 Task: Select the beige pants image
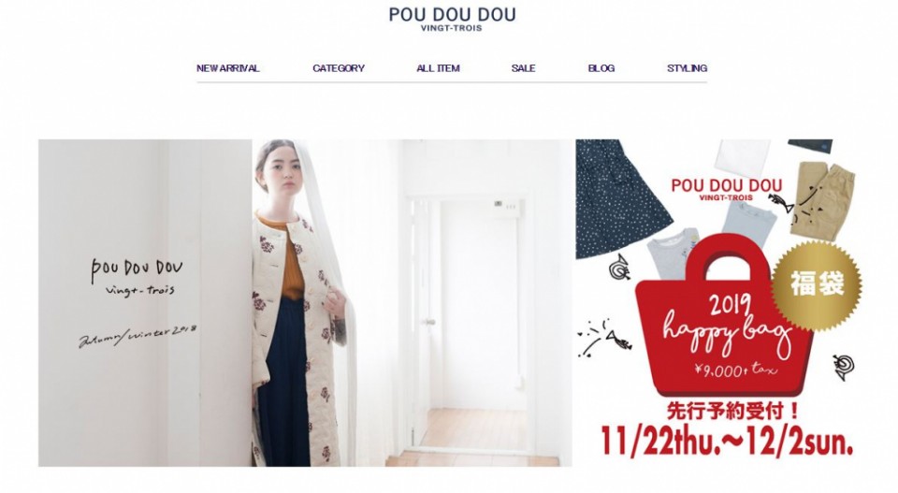pos(822,199)
